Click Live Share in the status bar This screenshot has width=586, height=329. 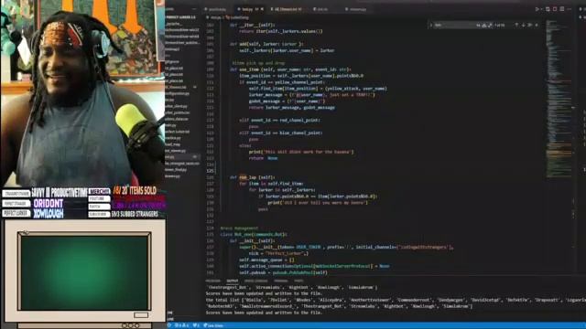click(213, 325)
